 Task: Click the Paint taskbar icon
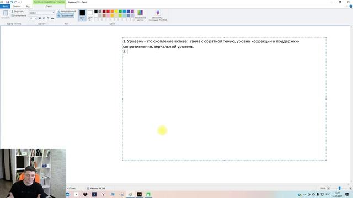tap(130, 194)
